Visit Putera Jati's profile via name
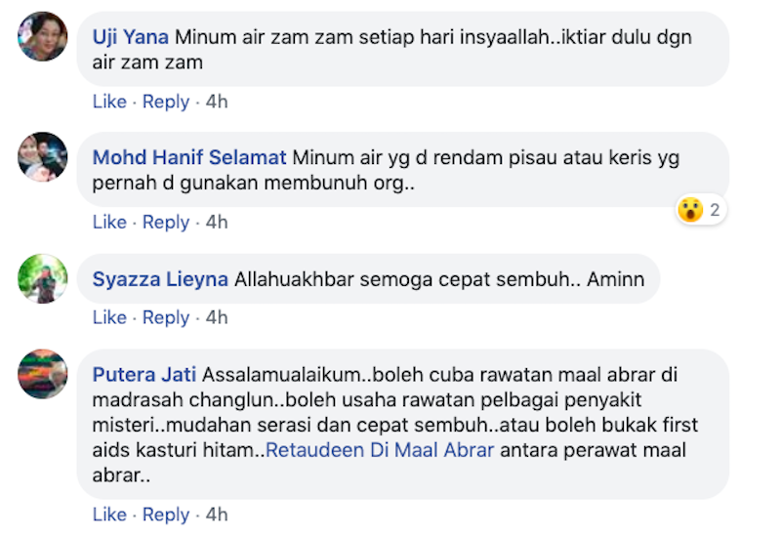This screenshot has height=536, width=781. pos(144,375)
